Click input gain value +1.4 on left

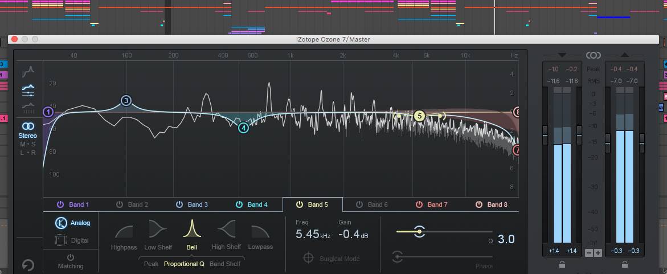click(x=554, y=251)
